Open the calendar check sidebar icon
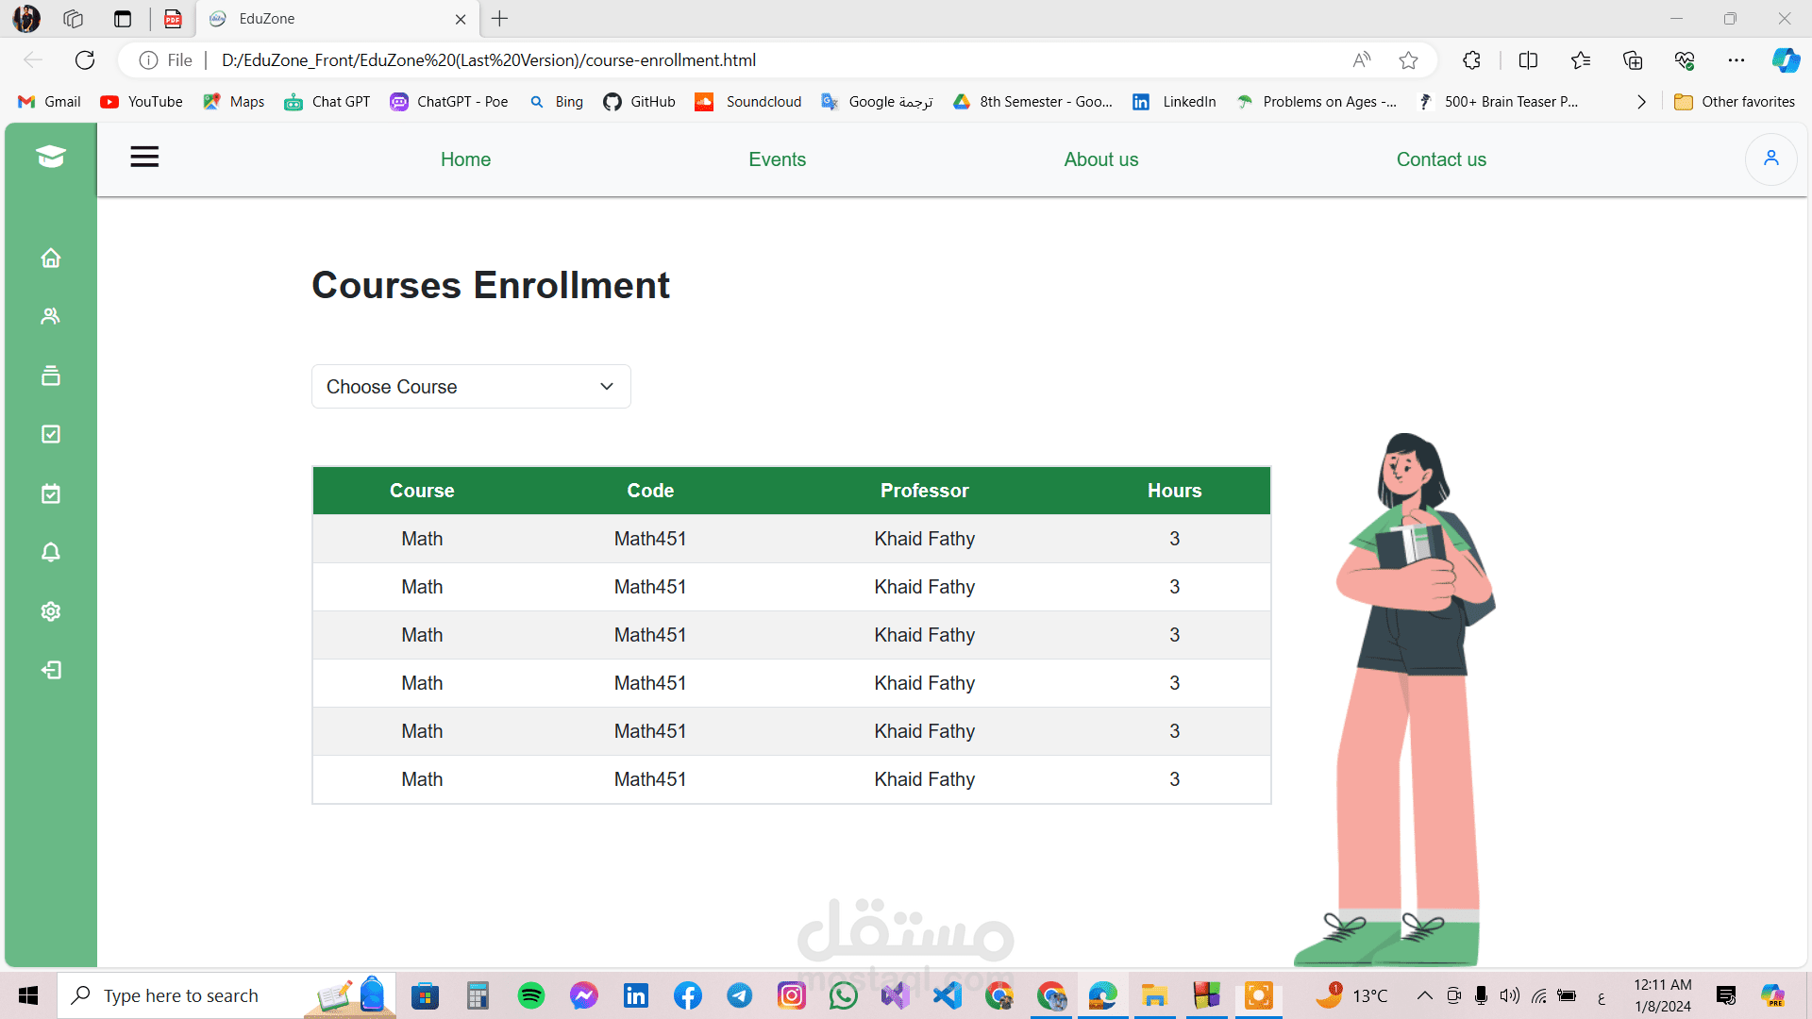 click(x=51, y=493)
